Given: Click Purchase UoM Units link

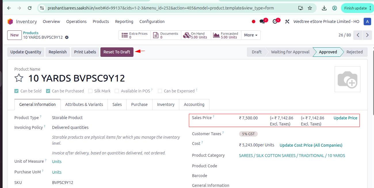Looking at the screenshot, I should coord(57,172).
